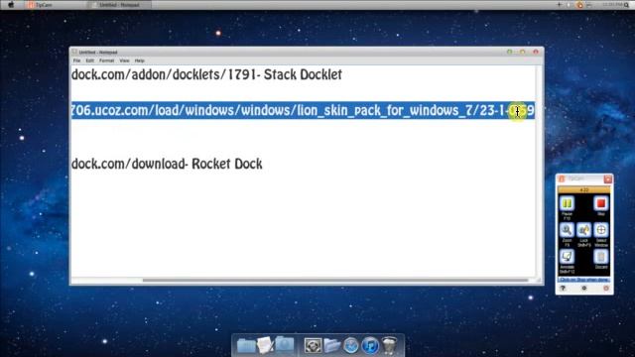Open the round blue clock dock icon
This screenshot has height=357, width=635.
(x=350, y=346)
